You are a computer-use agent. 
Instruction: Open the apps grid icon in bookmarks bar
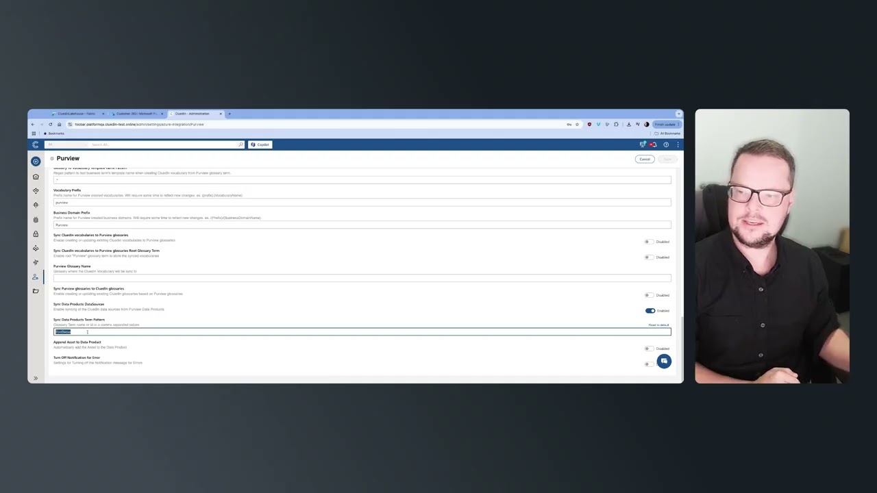[x=34, y=134]
